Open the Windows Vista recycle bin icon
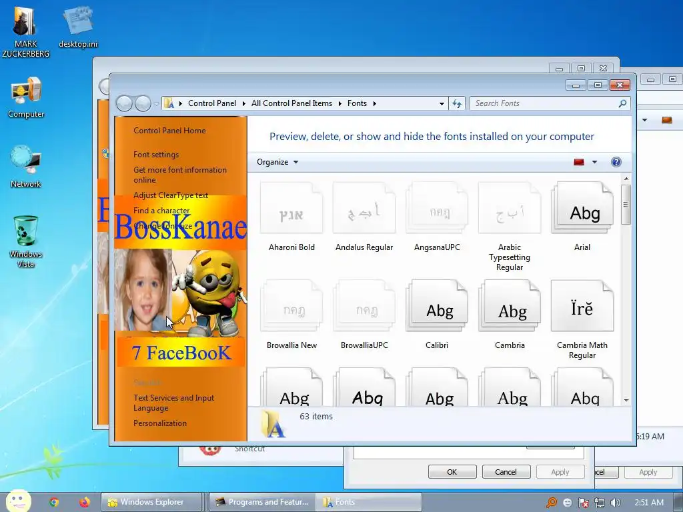This screenshot has height=512, width=683. click(x=26, y=241)
